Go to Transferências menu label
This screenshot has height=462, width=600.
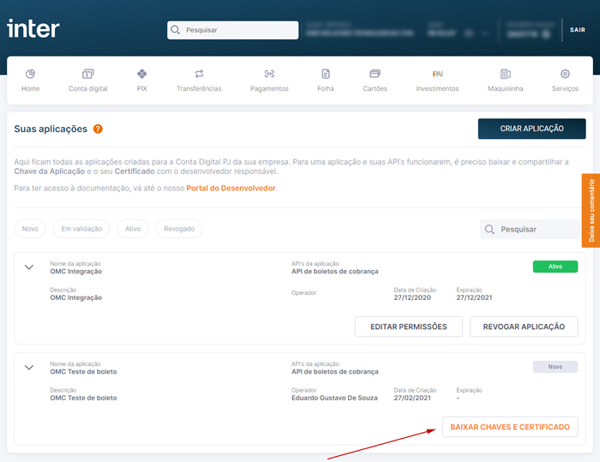(199, 89)
